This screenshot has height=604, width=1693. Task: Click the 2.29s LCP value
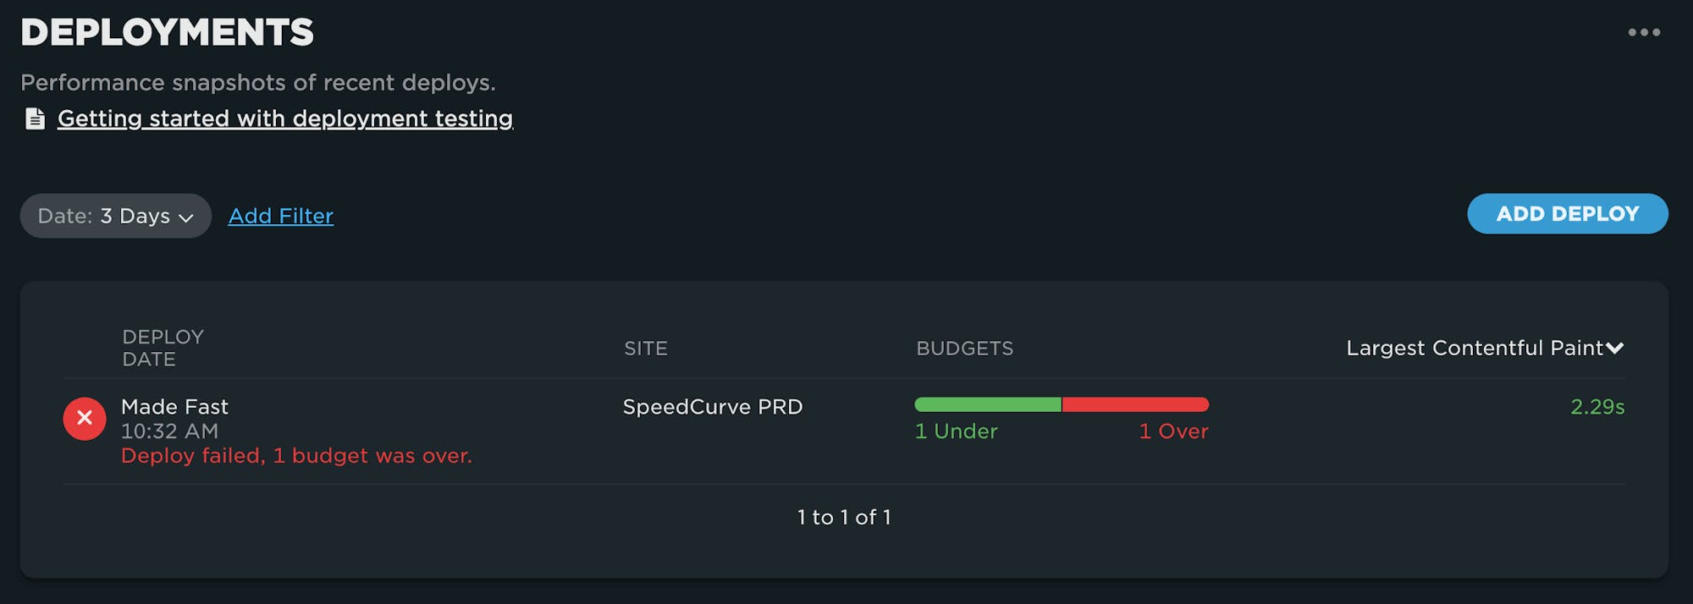point(1597,406)
